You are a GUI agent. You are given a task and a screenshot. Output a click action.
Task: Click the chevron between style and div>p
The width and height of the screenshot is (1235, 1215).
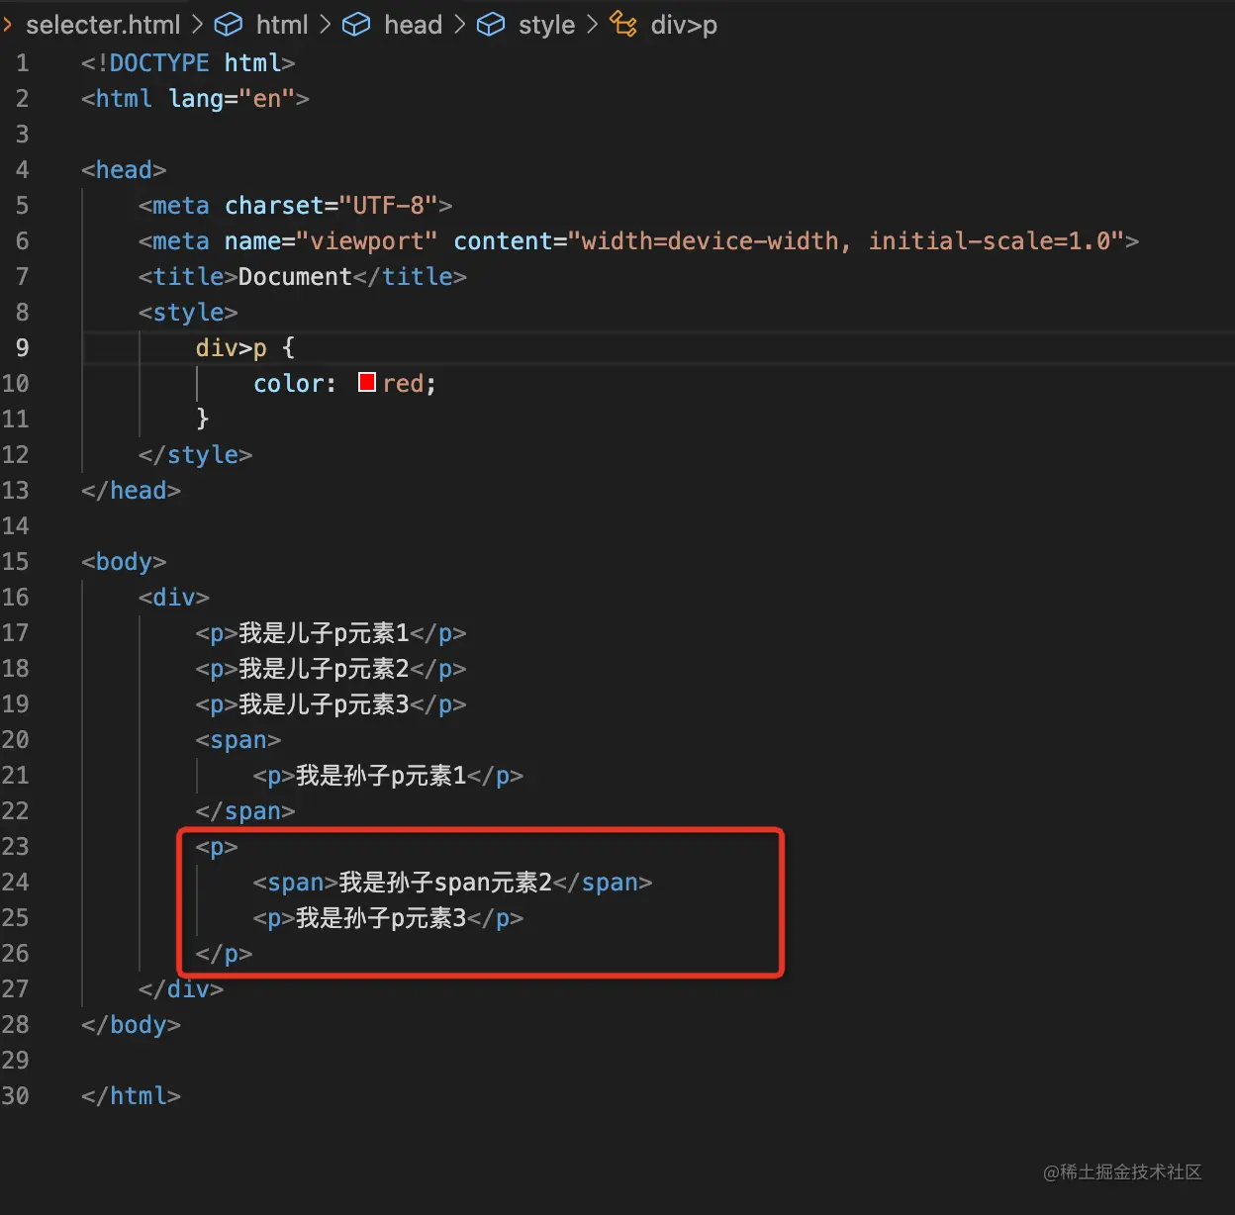point(592,25)
